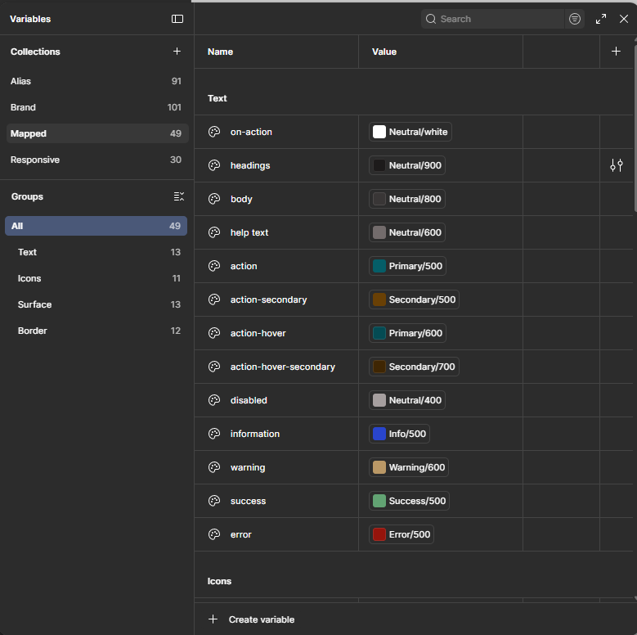637x635 pixels.
Task: Click the Warning/600 color swatch
Action: click(x=379, y=467)
